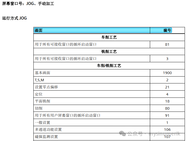
Task: Click the 铣削工艺 section heading row
Action: tap(109, 51)
